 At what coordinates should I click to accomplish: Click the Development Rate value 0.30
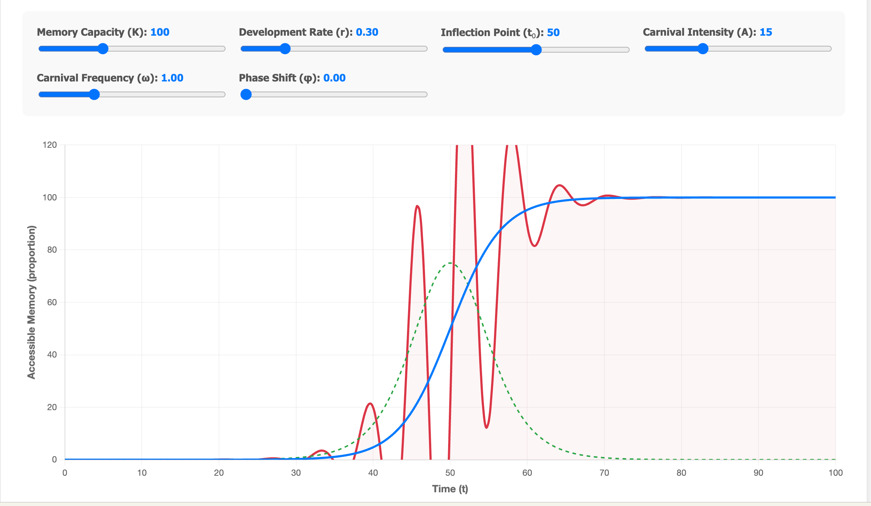[x=367, y=32]
